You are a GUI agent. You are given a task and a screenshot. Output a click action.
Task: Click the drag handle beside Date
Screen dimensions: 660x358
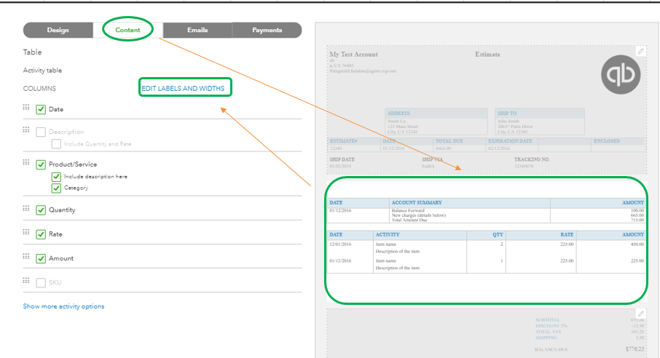pyautogui.click(x=26, y=107)
